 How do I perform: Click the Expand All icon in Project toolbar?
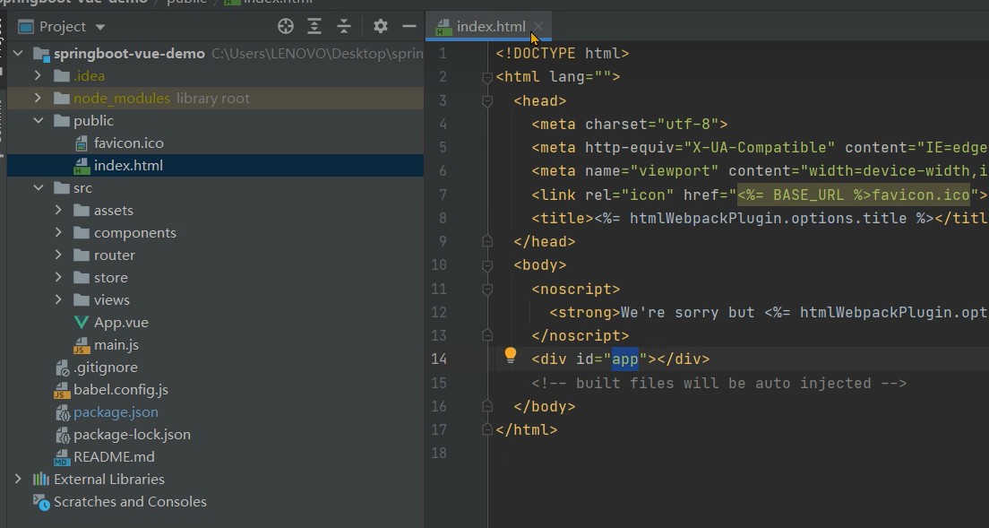coord(314,26)
